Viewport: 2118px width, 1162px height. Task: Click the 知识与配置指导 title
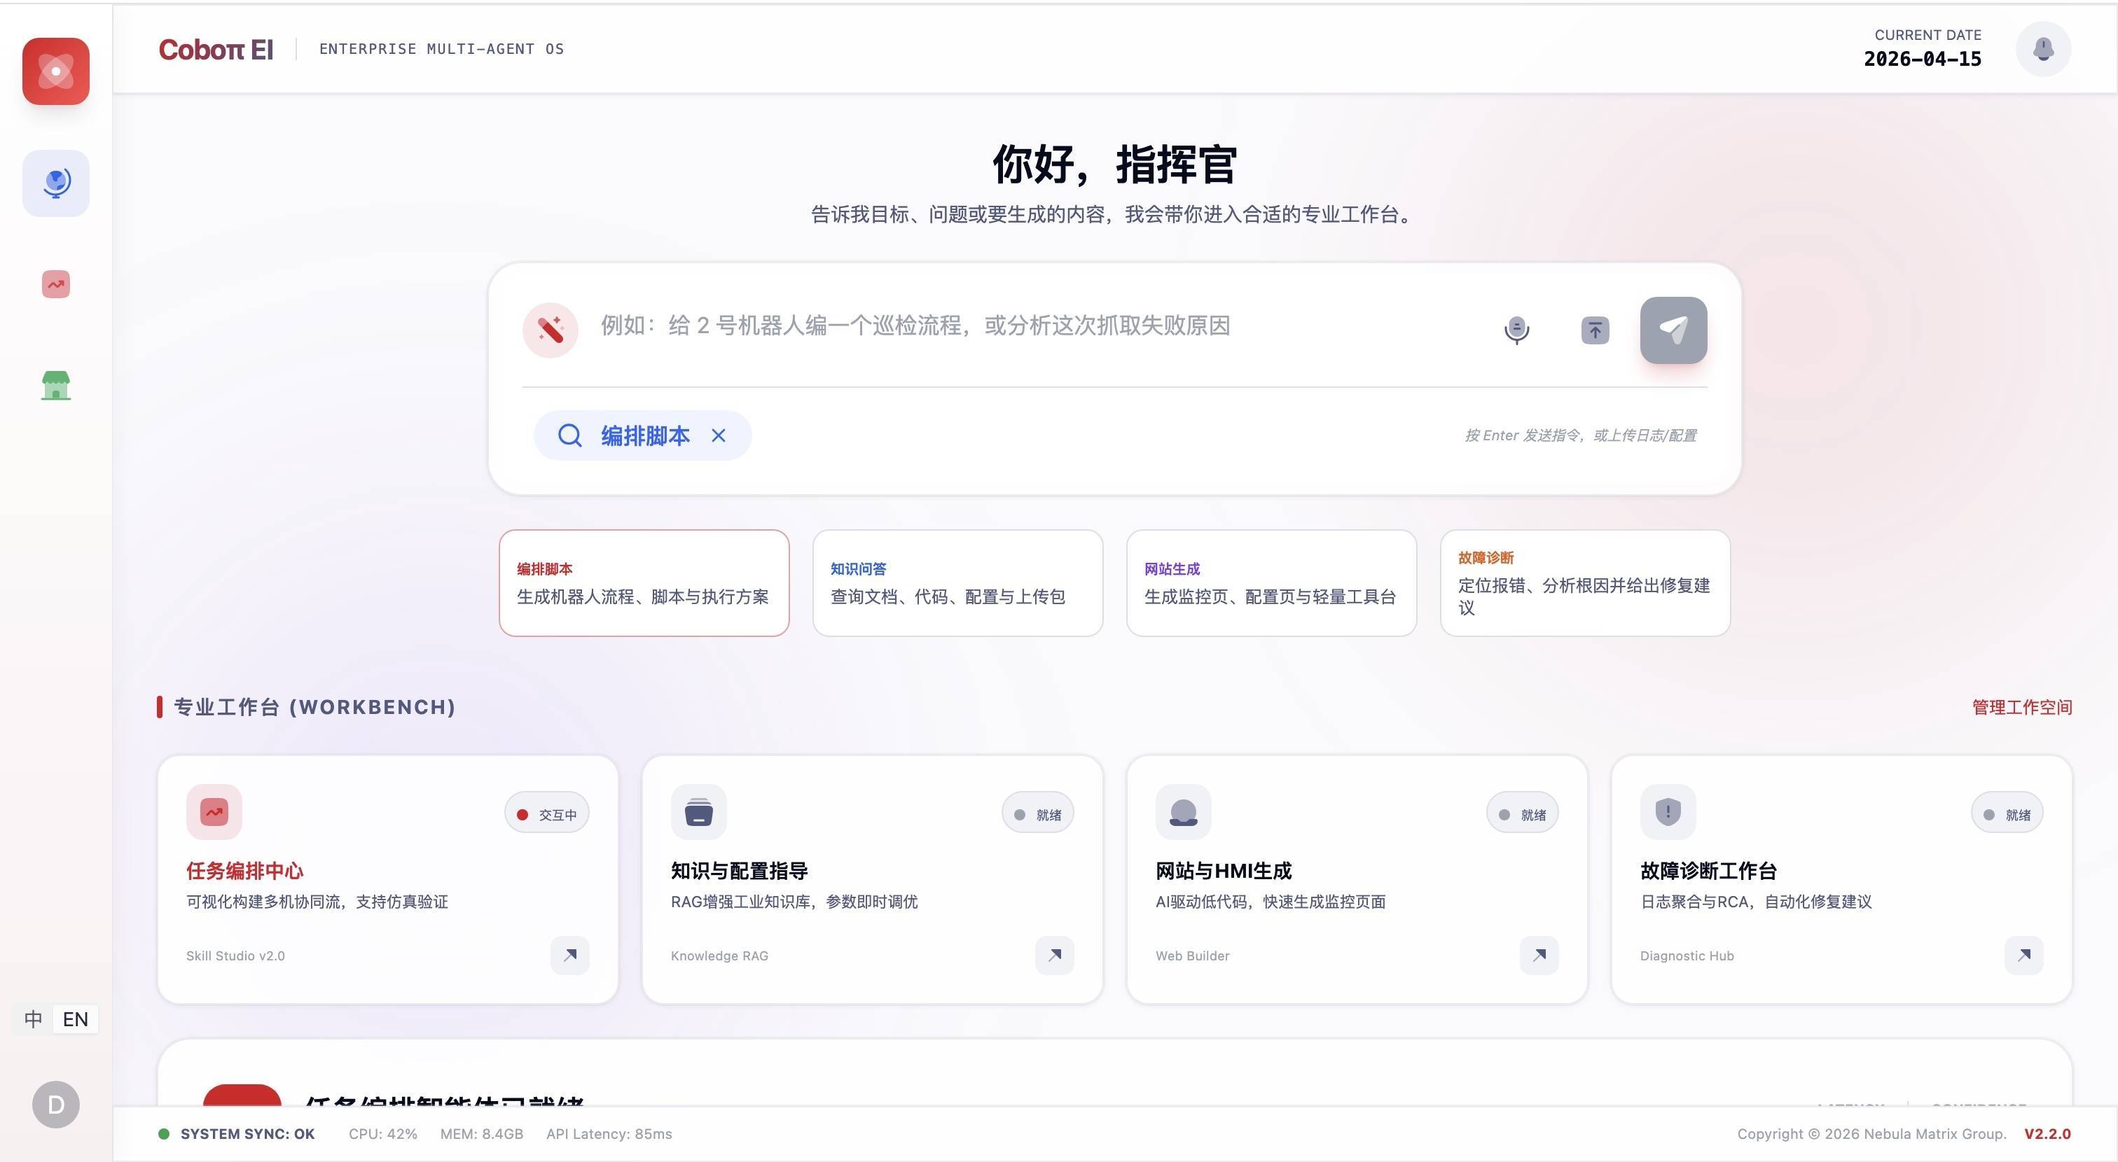coord(739,870)
